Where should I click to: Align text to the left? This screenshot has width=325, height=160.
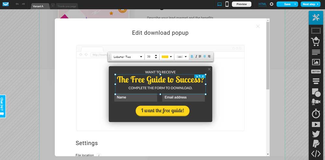click(200, 56)
